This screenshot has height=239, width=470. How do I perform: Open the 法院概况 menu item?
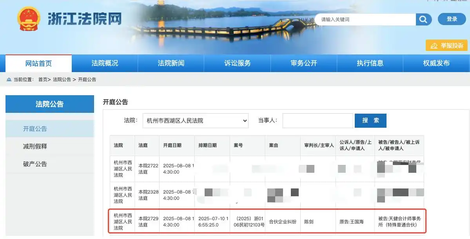point(105,63)
